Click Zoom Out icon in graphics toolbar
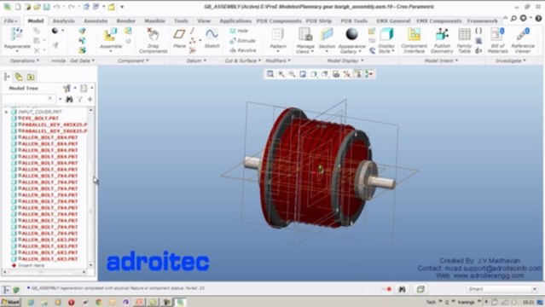The image size is (545, 307). coord(292,74)
